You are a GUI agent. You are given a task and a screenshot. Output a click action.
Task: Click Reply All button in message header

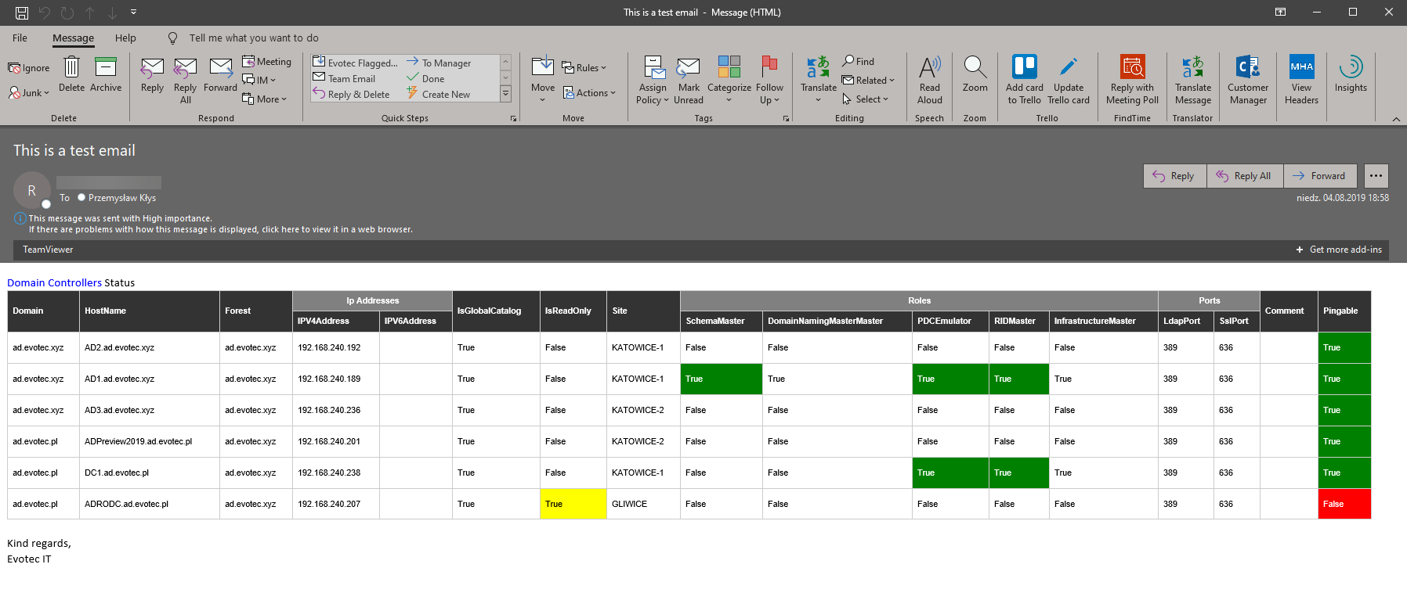pos(1244,176)
